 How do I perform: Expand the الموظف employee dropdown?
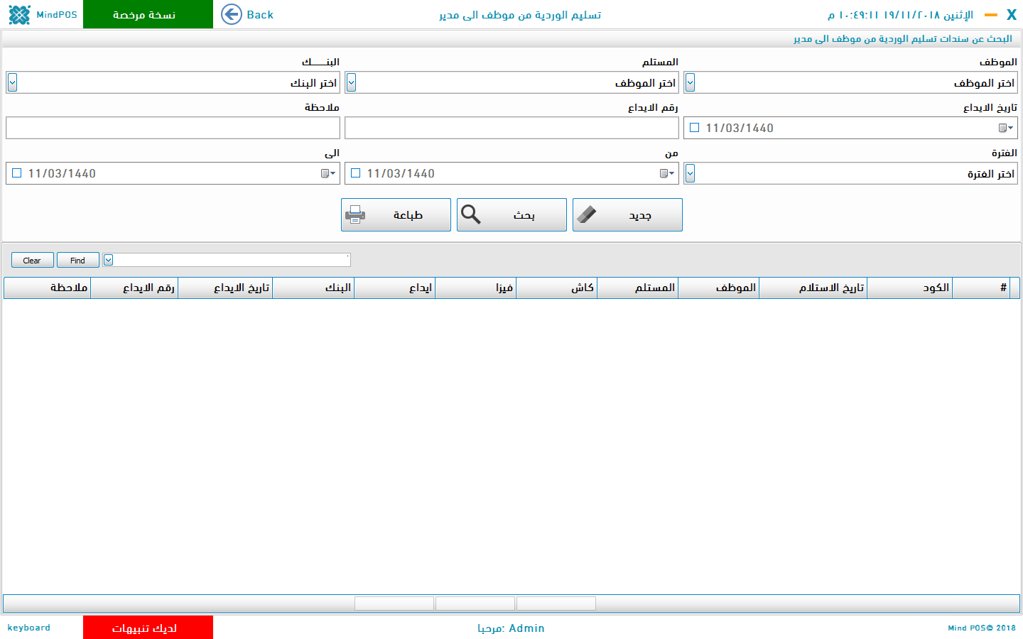pyautogui.click(x=690, y=82)
